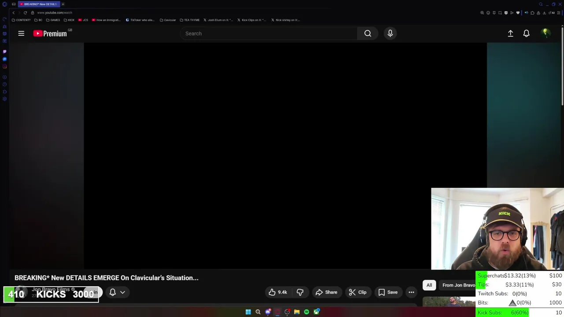Open the Xbox app in taskbar
564x317 pixels.
316,312
